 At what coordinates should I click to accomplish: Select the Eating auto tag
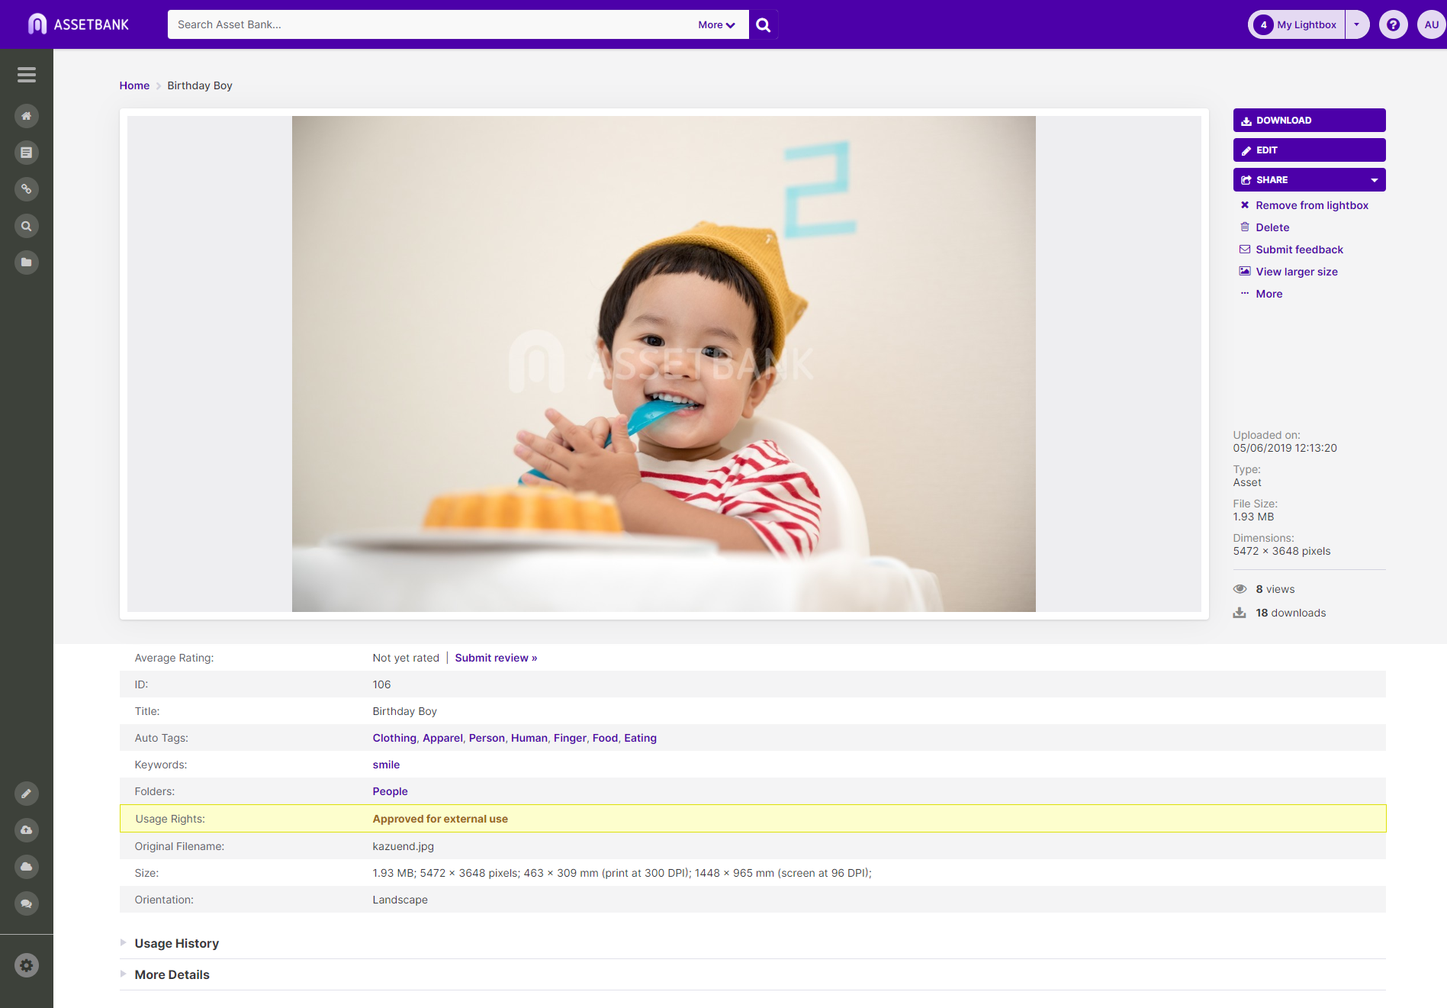click(x=640, y=738)
